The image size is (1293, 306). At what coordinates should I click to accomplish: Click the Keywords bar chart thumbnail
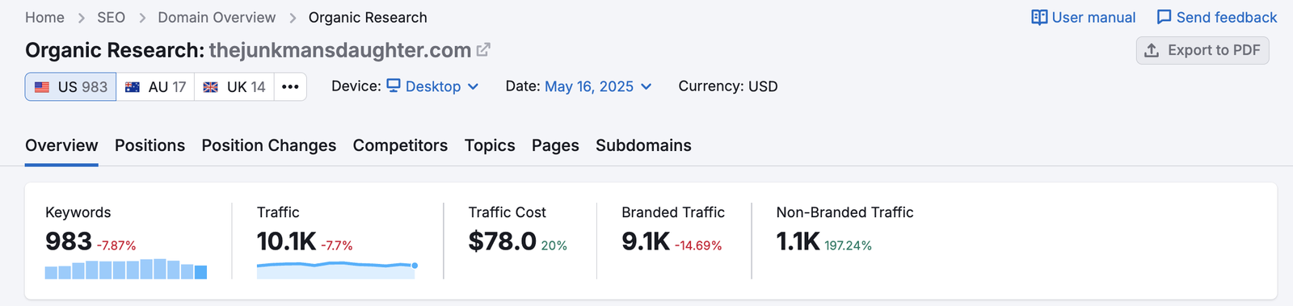click(126, 269)
